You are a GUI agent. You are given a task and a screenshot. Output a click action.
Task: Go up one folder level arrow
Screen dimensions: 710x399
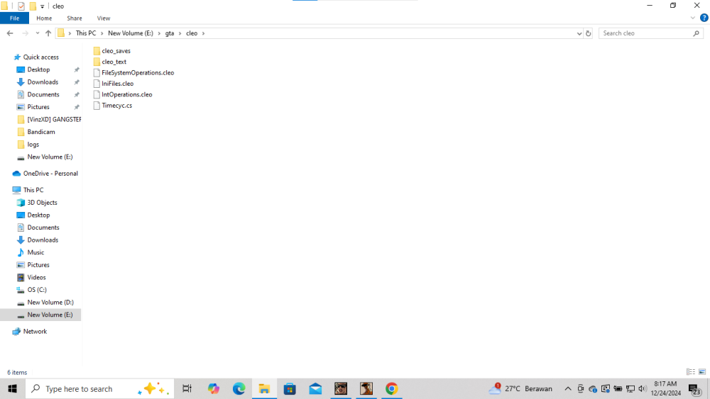click(x=48, y=33)
